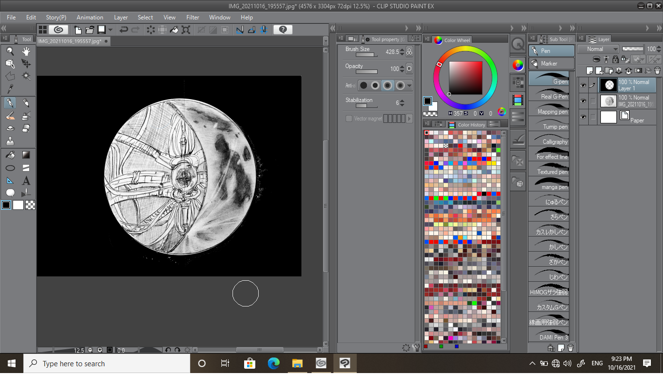
Task: Click the Open file folder icon
Action: coord(90,30)
